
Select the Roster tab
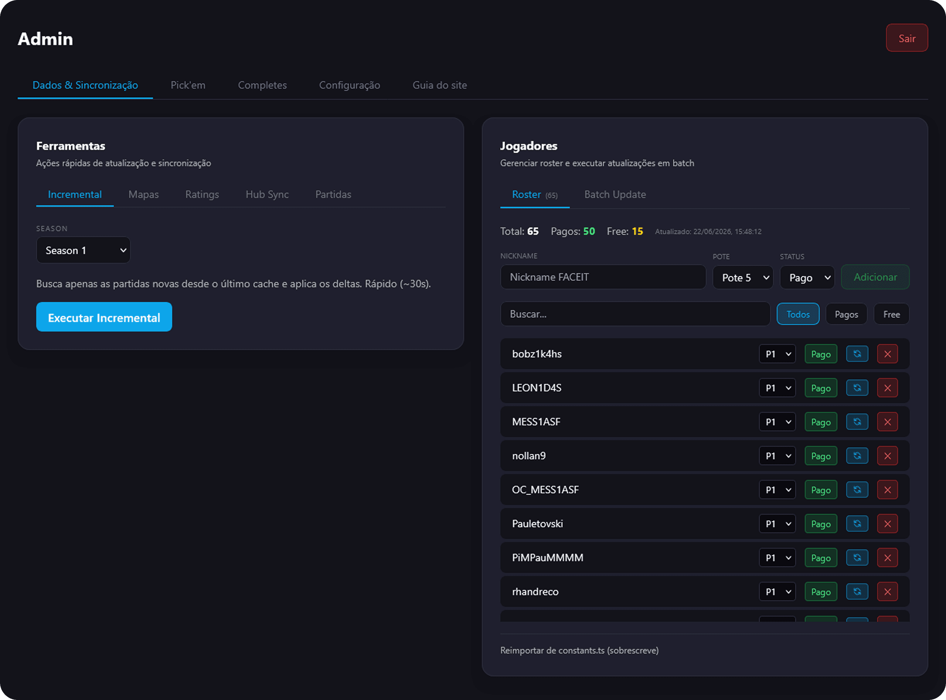535,194
